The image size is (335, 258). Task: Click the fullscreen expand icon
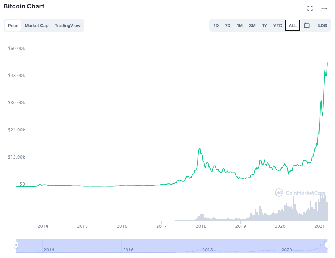click(x=310, y=8)
